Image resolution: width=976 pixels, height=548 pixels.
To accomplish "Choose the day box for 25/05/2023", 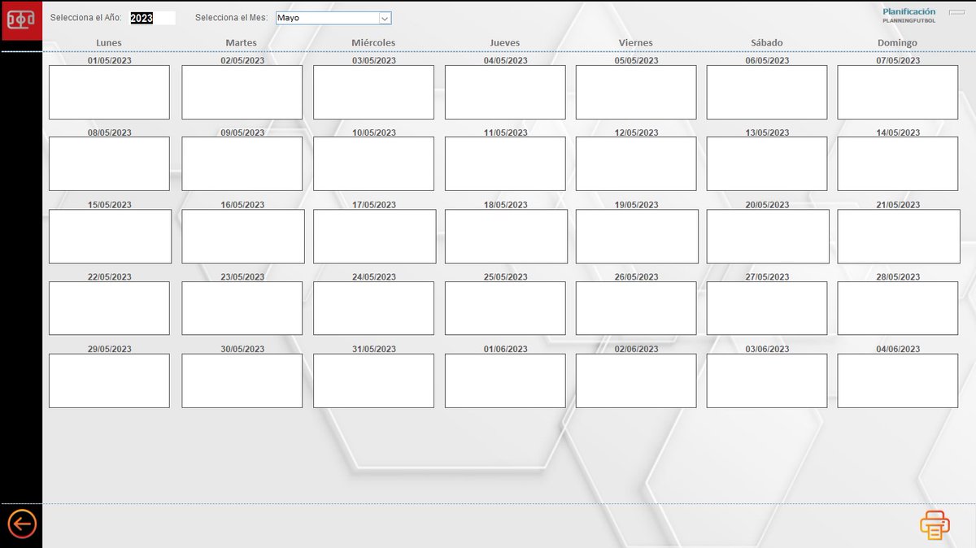I will pos(505,308).
